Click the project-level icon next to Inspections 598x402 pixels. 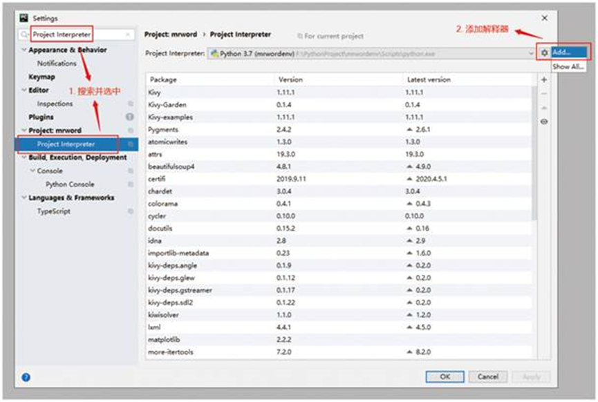[131, 104]
